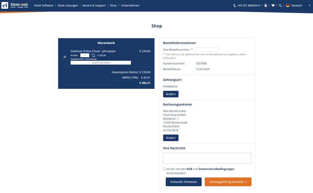Viewport: 313px width, 193px height.
Task: Click the user account icon
Action: point(265,5)
